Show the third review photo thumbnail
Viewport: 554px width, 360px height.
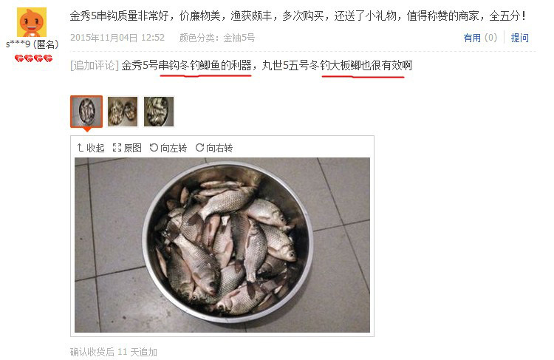tap(159, 112)
